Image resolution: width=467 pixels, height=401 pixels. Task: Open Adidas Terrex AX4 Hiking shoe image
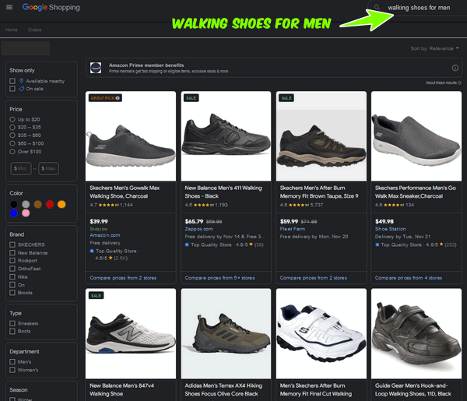[x=226, y=334]
